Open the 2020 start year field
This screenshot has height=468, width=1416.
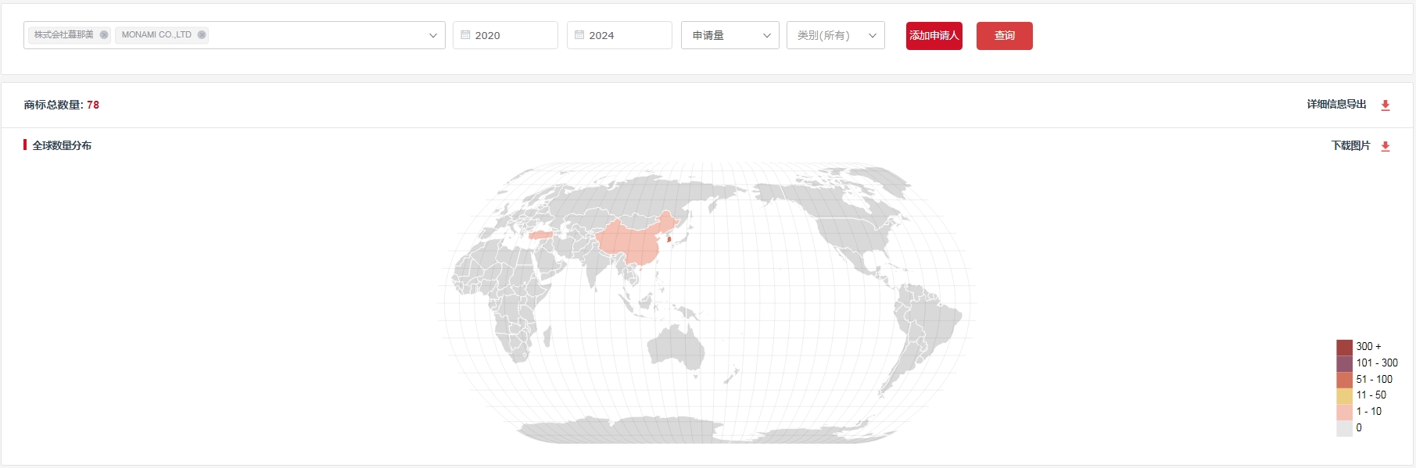(505, 35)
